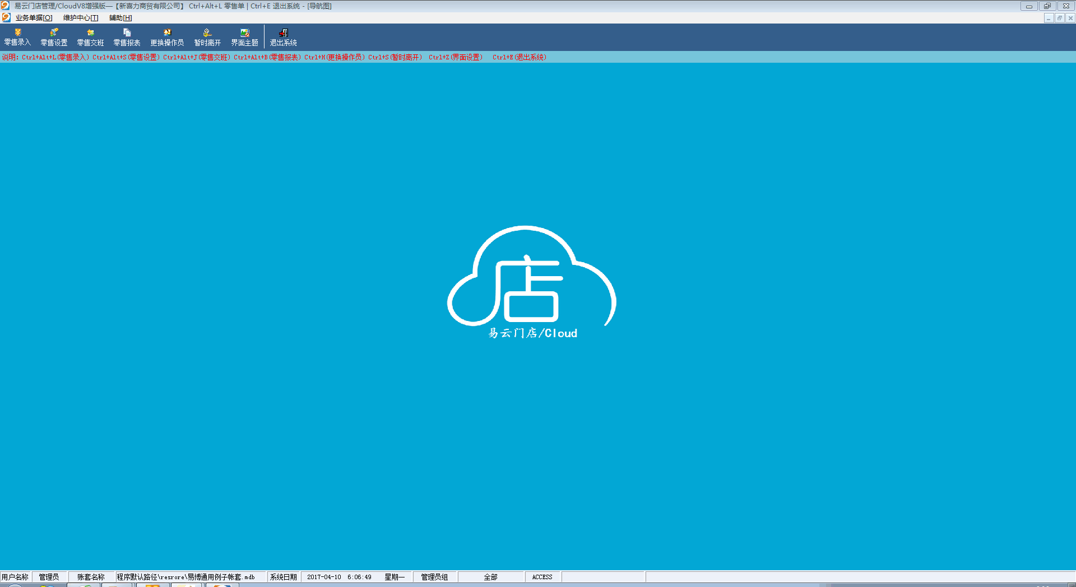This screenshot has width=1076, height=587.
Task: Open the 辅助[H] menu
Action: 120,18
